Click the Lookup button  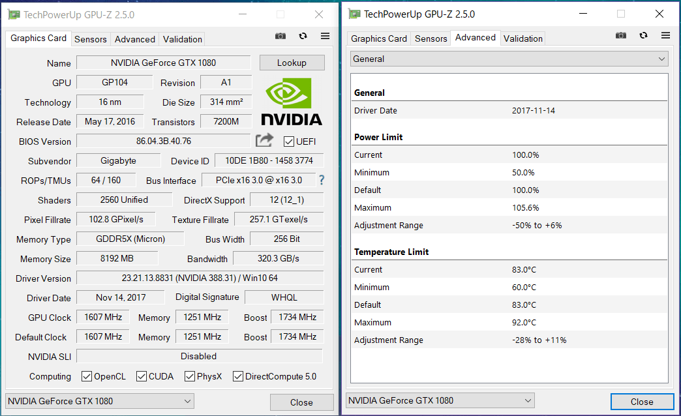(292, 63)
